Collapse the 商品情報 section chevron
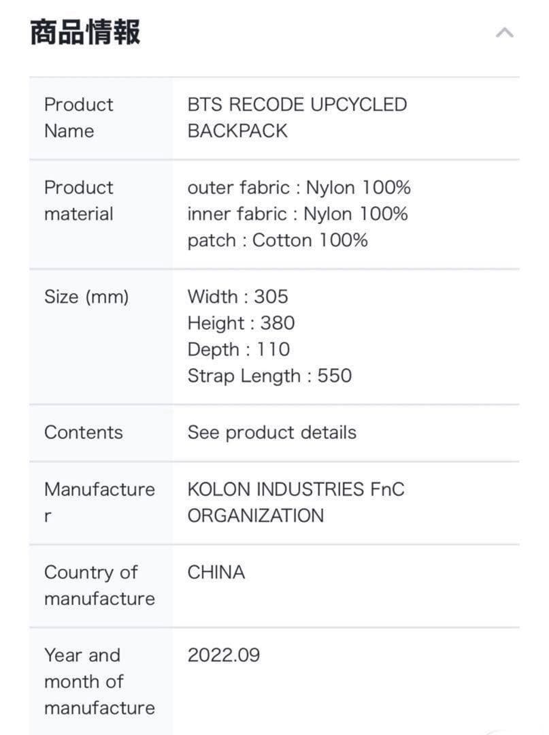The image size is (549, 735). [504, 33]
